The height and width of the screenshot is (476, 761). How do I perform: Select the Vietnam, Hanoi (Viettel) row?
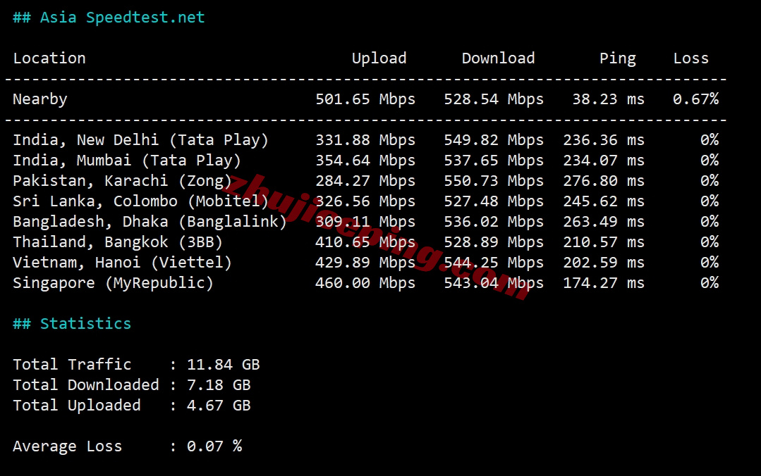[x=123, y=263]
